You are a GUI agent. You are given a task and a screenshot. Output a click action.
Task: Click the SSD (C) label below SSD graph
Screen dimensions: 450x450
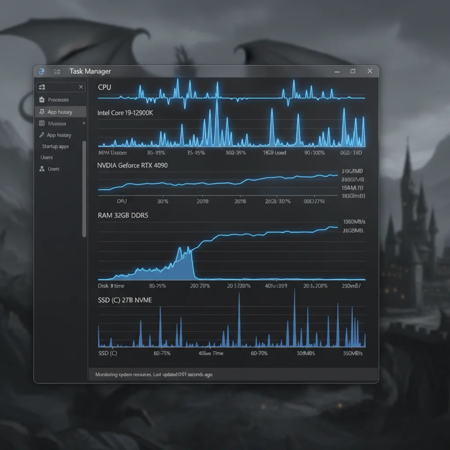point(108,353)
